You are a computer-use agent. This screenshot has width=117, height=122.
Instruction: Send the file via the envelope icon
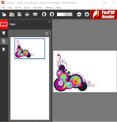[x=35, y=14]
